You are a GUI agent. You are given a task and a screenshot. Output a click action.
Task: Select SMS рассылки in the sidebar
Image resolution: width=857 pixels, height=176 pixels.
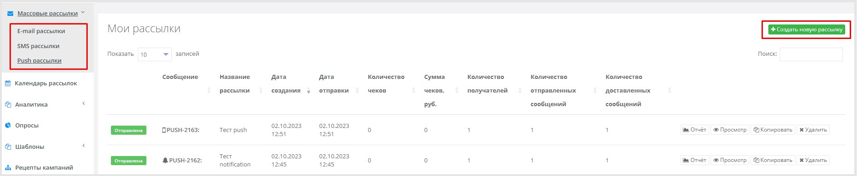pos(38,46)
